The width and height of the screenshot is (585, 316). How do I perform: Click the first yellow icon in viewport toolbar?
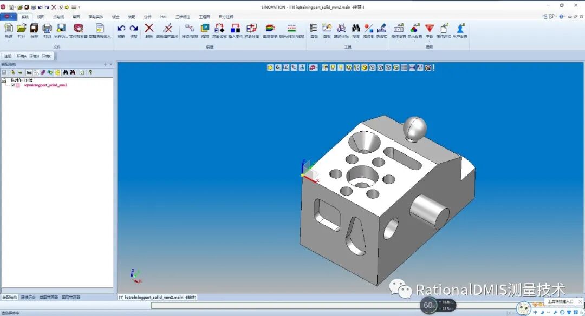click(270, 68)
